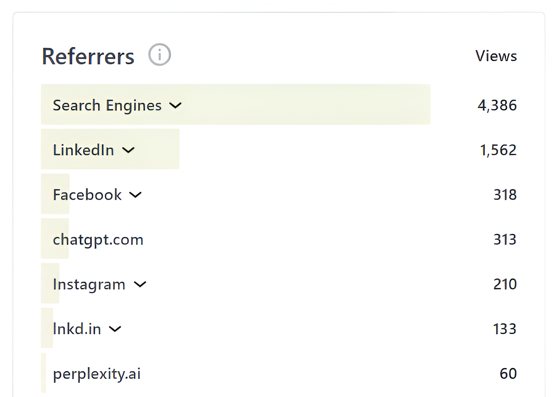Expand the Facebook referrer chevron
The image size is (558, 397).
click(x=135, y=195)
